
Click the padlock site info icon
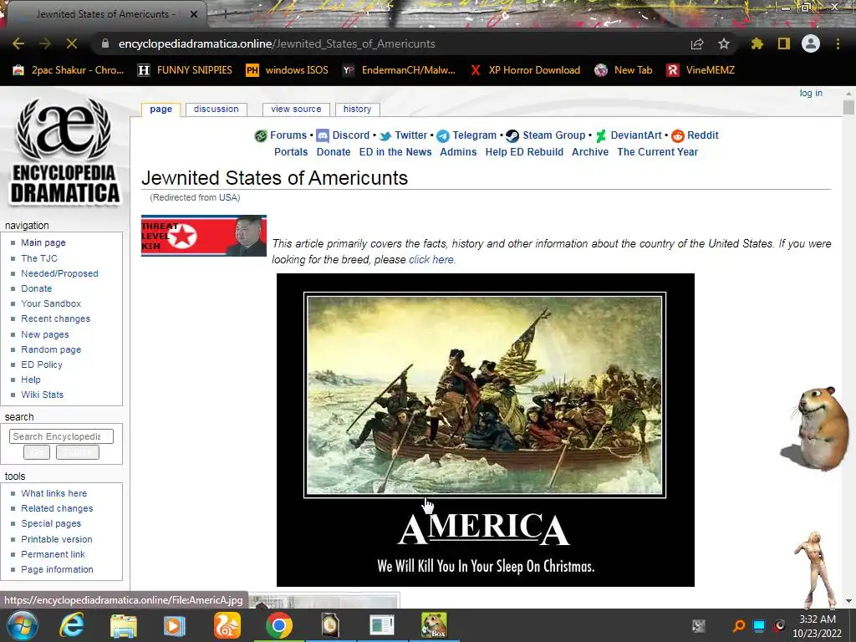click(105, 43)
